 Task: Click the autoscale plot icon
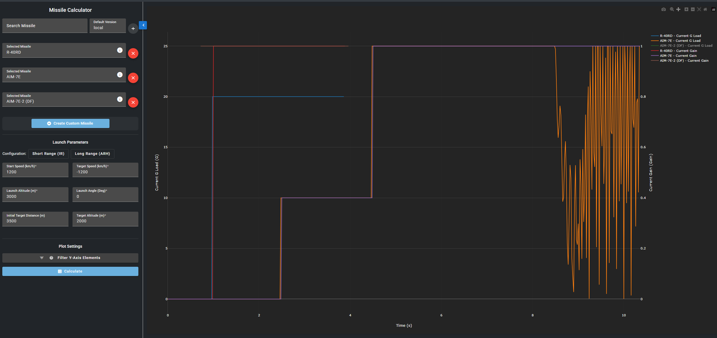point(699,10)
